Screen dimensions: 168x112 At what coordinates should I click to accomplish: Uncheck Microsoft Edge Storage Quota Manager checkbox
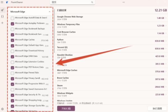(x=12, y=106)
